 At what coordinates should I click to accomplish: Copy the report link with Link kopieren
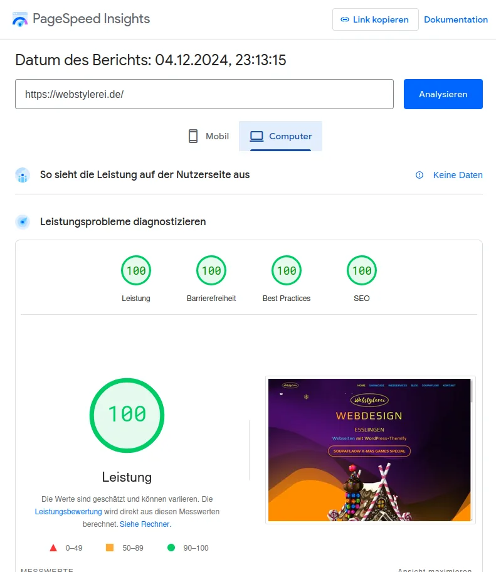[375, 19]
